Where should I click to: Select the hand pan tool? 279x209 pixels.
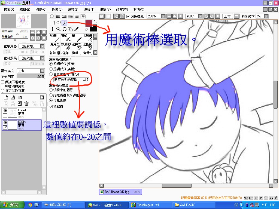coord(71,29)
